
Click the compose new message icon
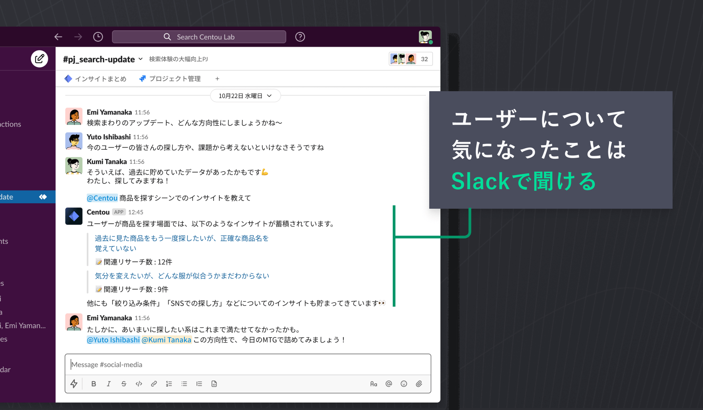click(x=40, y=59)
